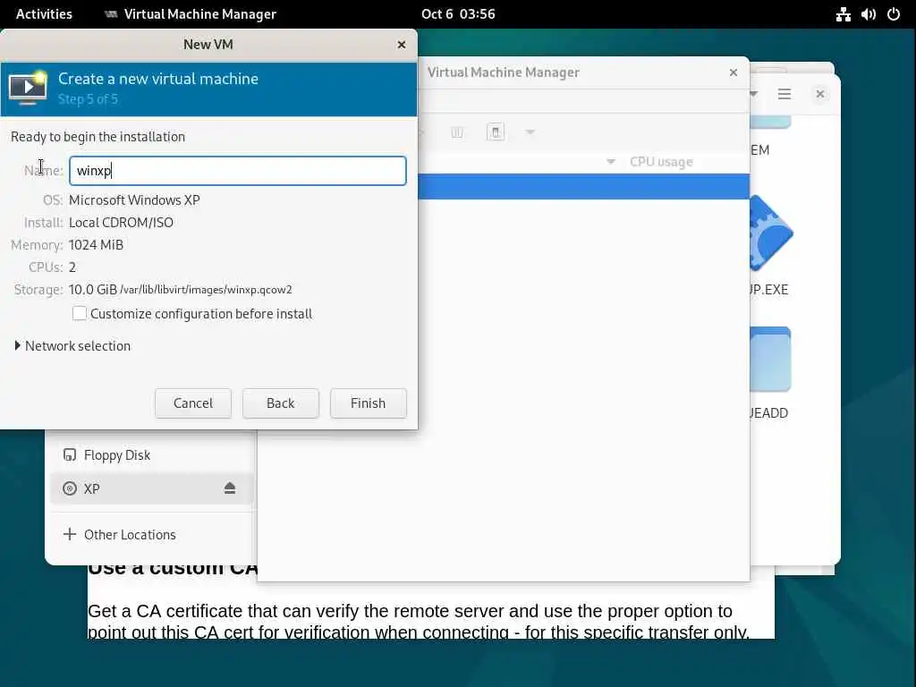Eject the XP disc

click(230, 488)
